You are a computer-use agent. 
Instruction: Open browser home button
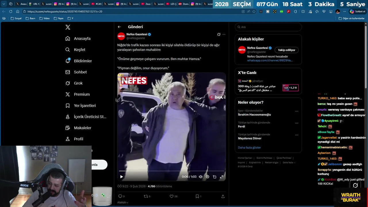coord(18,11)
